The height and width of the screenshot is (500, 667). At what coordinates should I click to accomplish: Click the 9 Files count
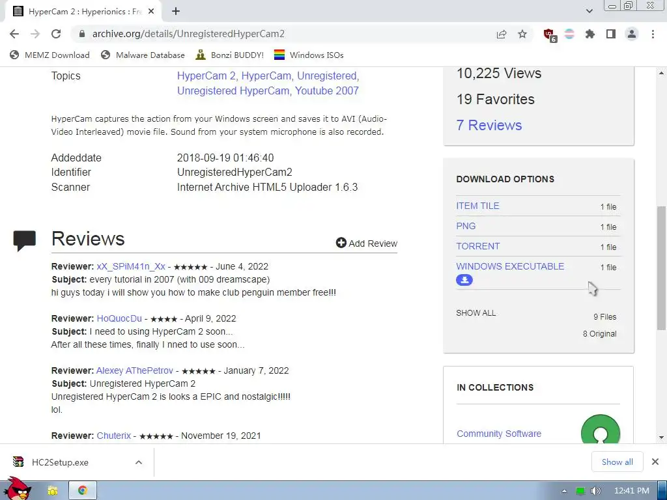(605, 317)
